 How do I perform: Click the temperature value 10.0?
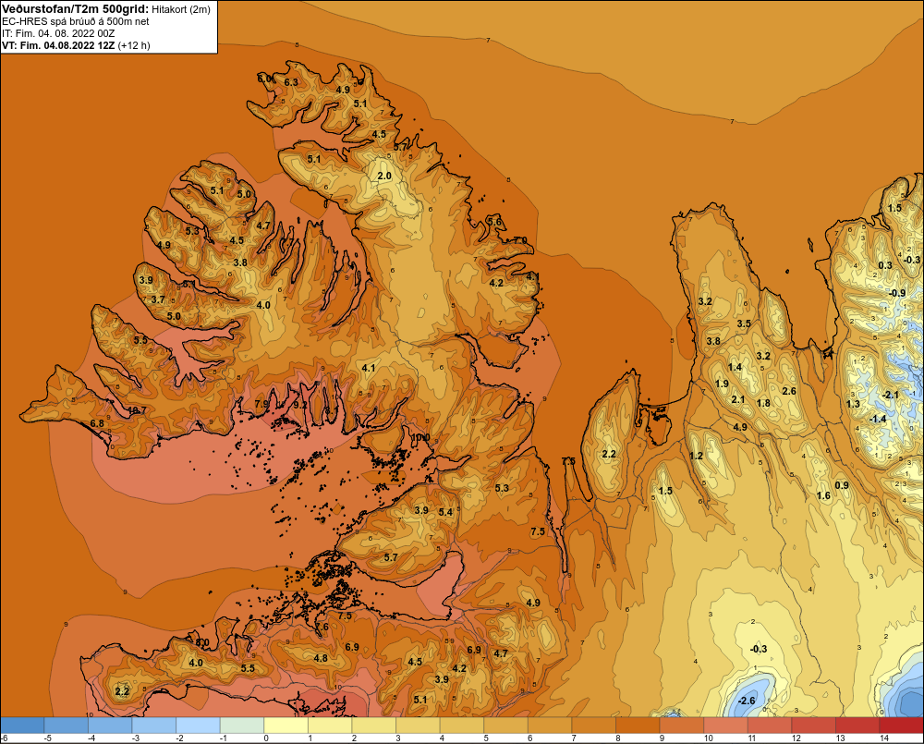tap(420, 437)
